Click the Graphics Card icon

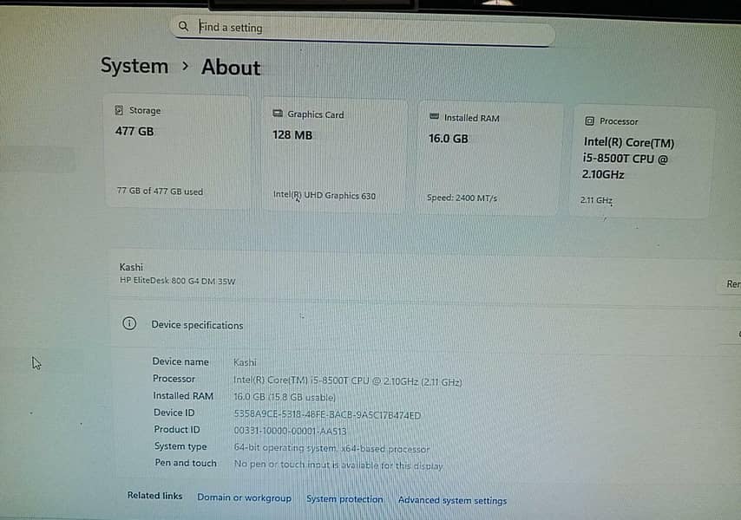point(278,114)
